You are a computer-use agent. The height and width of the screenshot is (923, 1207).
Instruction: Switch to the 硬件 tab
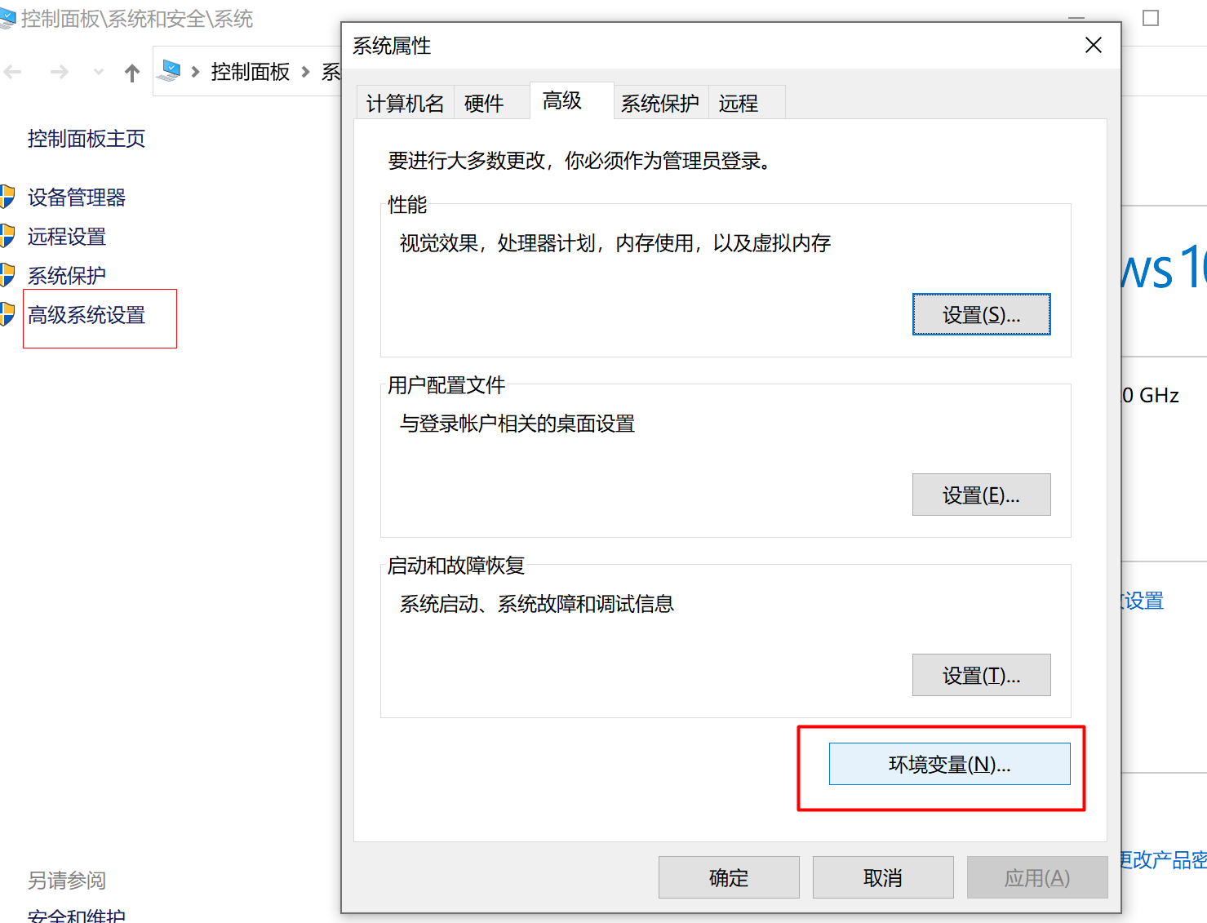[484, 104]
